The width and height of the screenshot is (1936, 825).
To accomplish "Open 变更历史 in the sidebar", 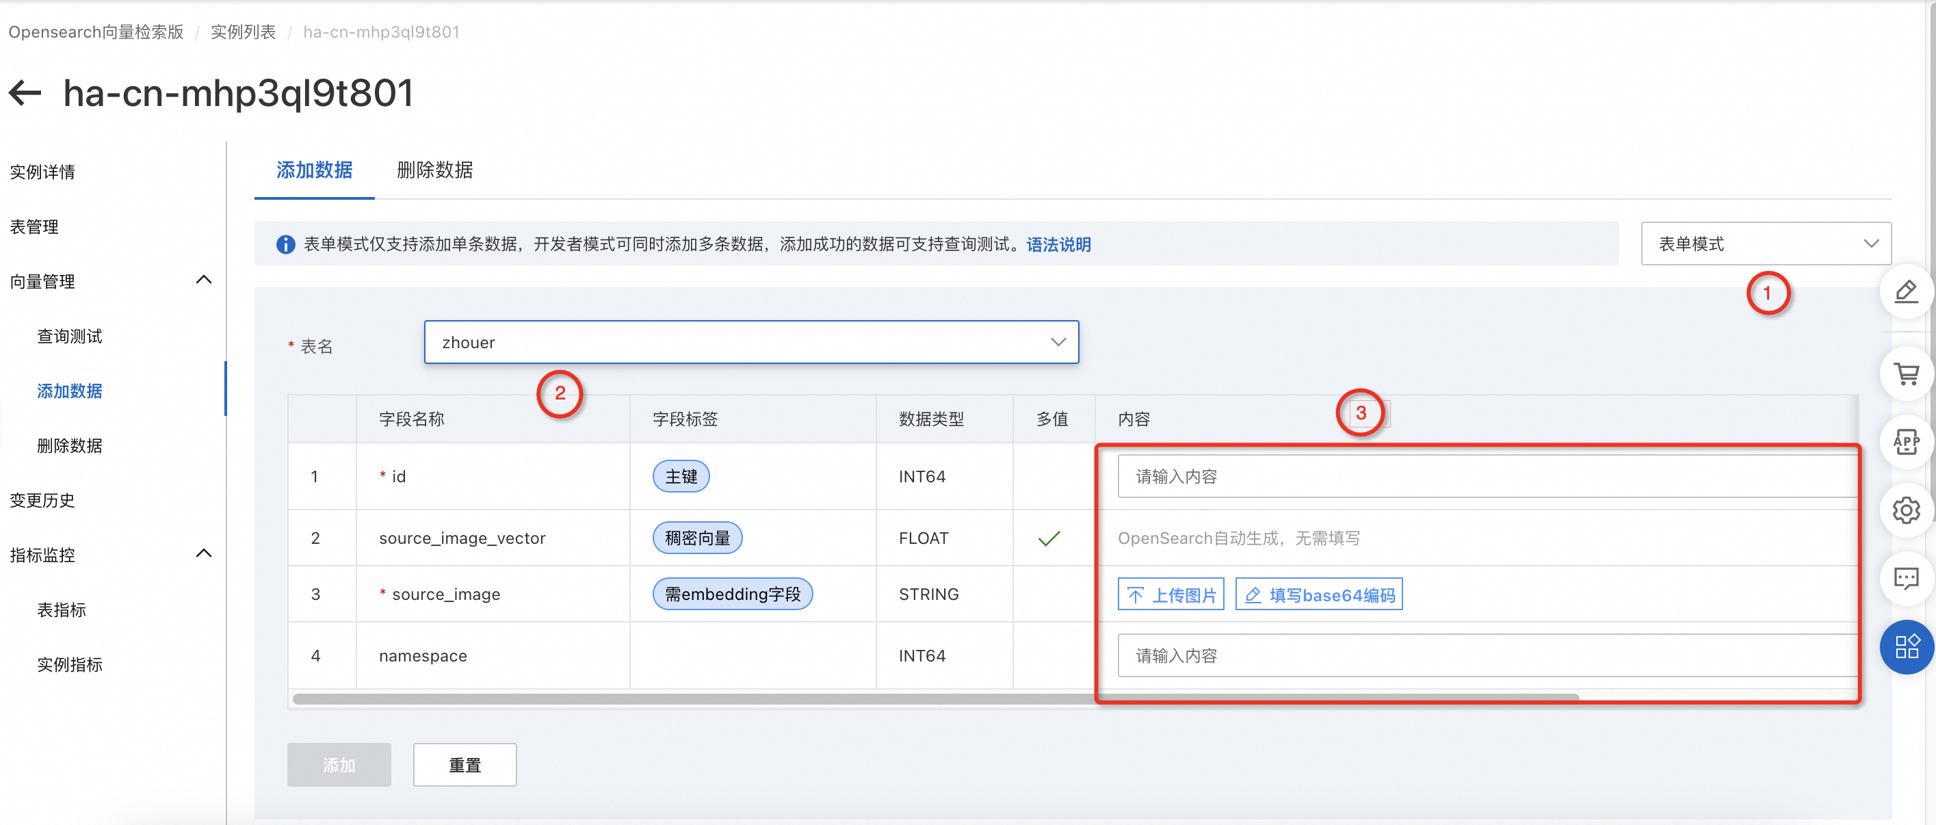I will pos(42,501).
